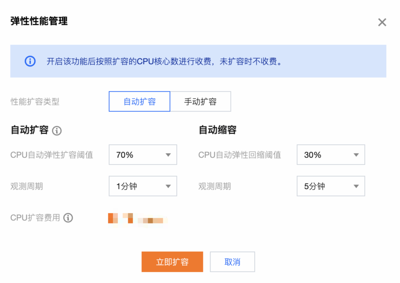The height and width of the screenshot is (283, 400).
Task: Click the 自动缩容 section heading
Action: [x=217, y=130]
